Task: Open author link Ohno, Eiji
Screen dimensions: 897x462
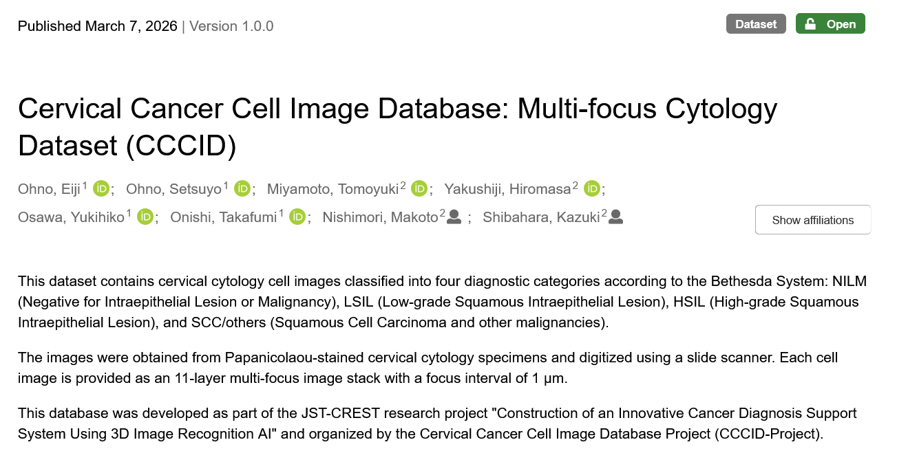Action: coord(50,189)
